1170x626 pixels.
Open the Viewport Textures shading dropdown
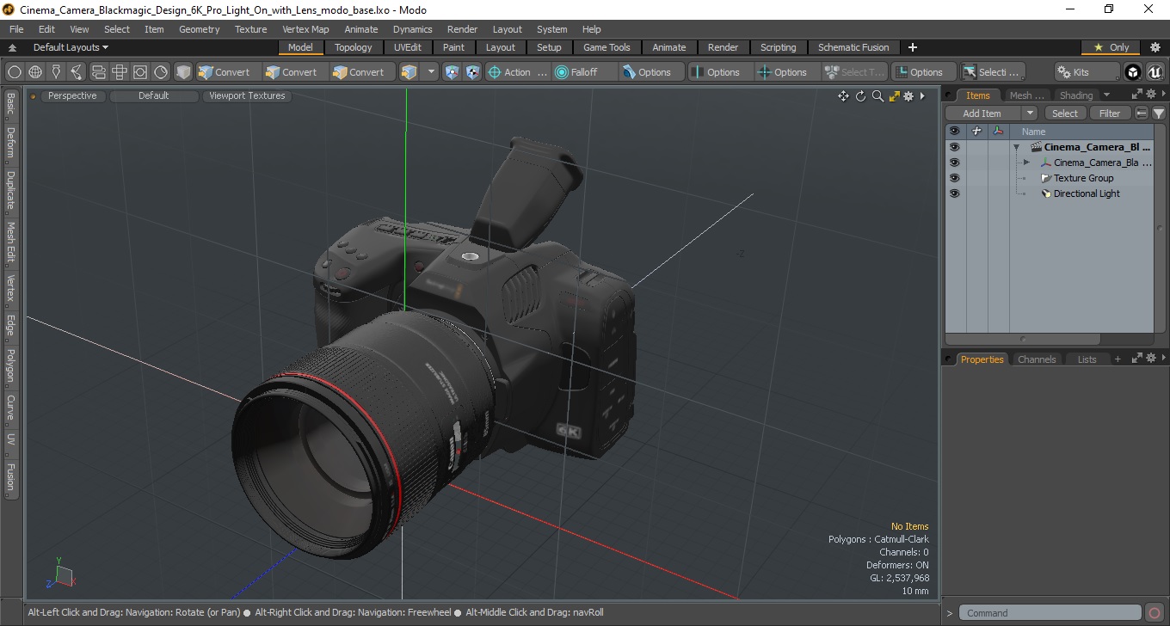click(x=247, y=96)
